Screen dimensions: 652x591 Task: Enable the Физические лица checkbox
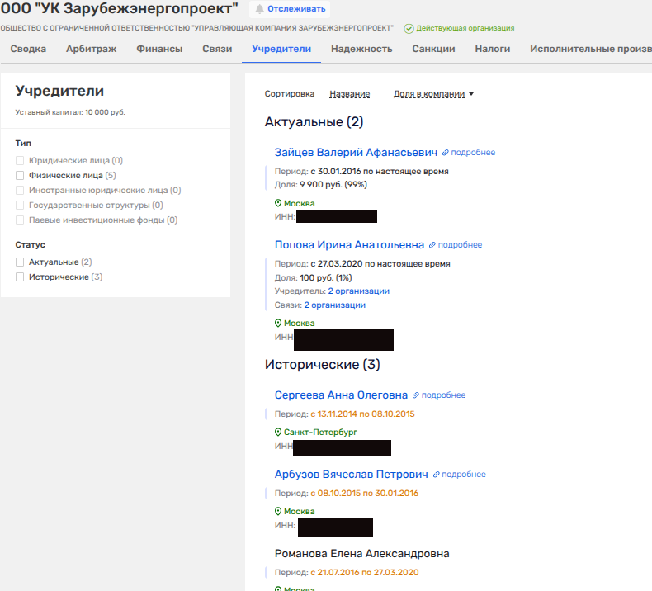(x=20, y=176)
